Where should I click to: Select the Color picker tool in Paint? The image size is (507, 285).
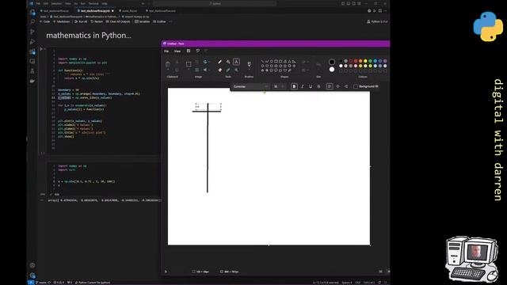[228, 70]
